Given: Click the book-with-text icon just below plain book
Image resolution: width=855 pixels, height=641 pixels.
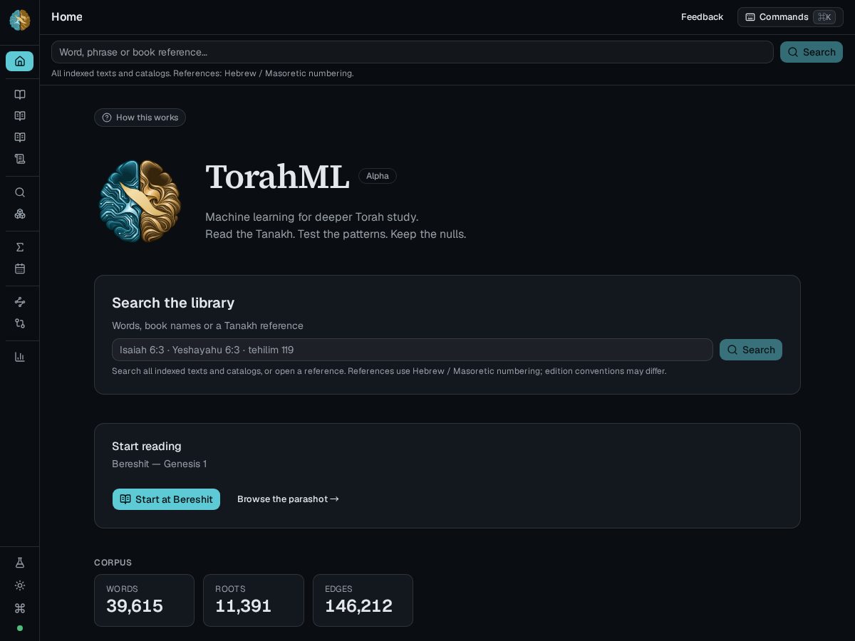Looking at the screenshot, I should [20, 116].
